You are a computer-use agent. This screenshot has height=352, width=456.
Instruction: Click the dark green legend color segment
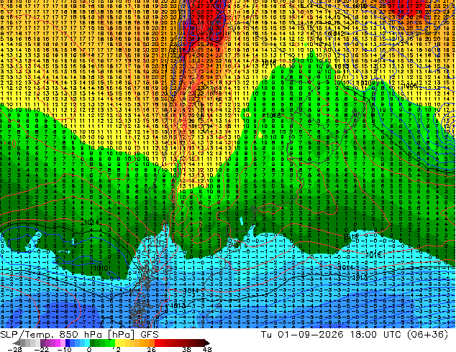click(x=93, y=343)
